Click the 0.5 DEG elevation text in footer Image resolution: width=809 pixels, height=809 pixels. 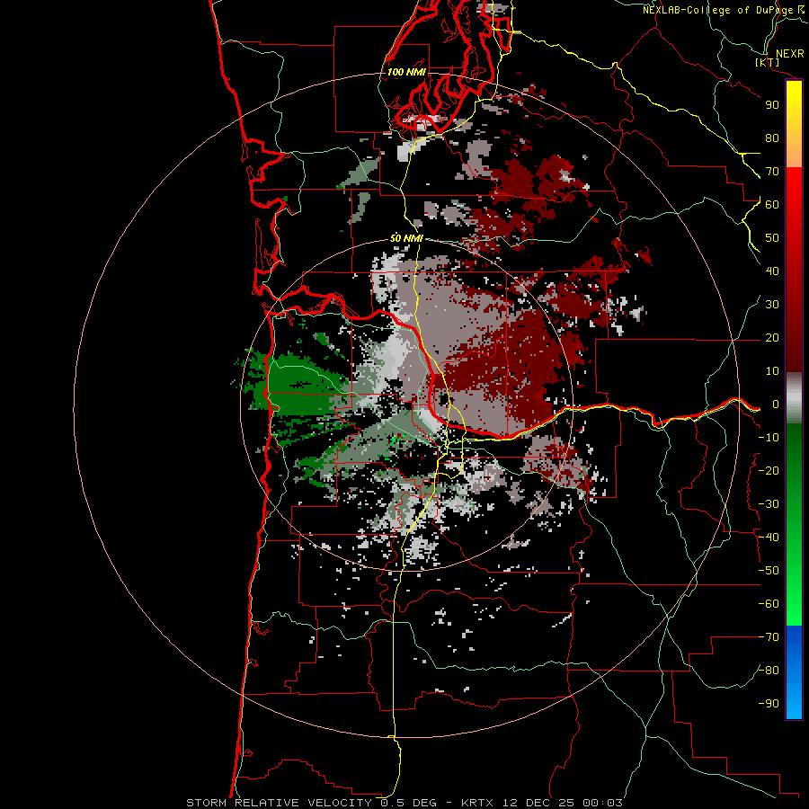pos(409,803)
